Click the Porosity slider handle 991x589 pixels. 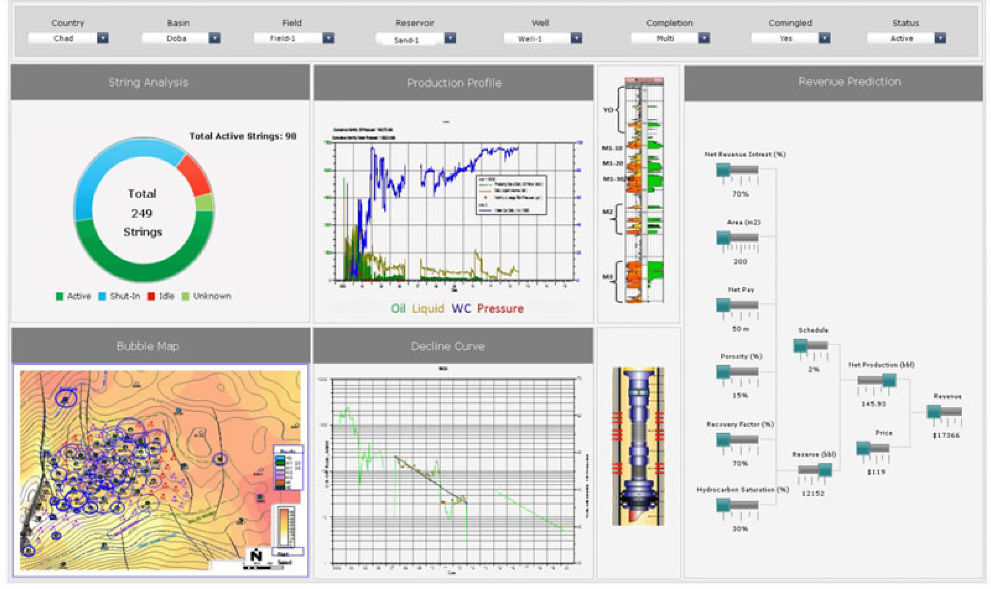pos(723,372)
